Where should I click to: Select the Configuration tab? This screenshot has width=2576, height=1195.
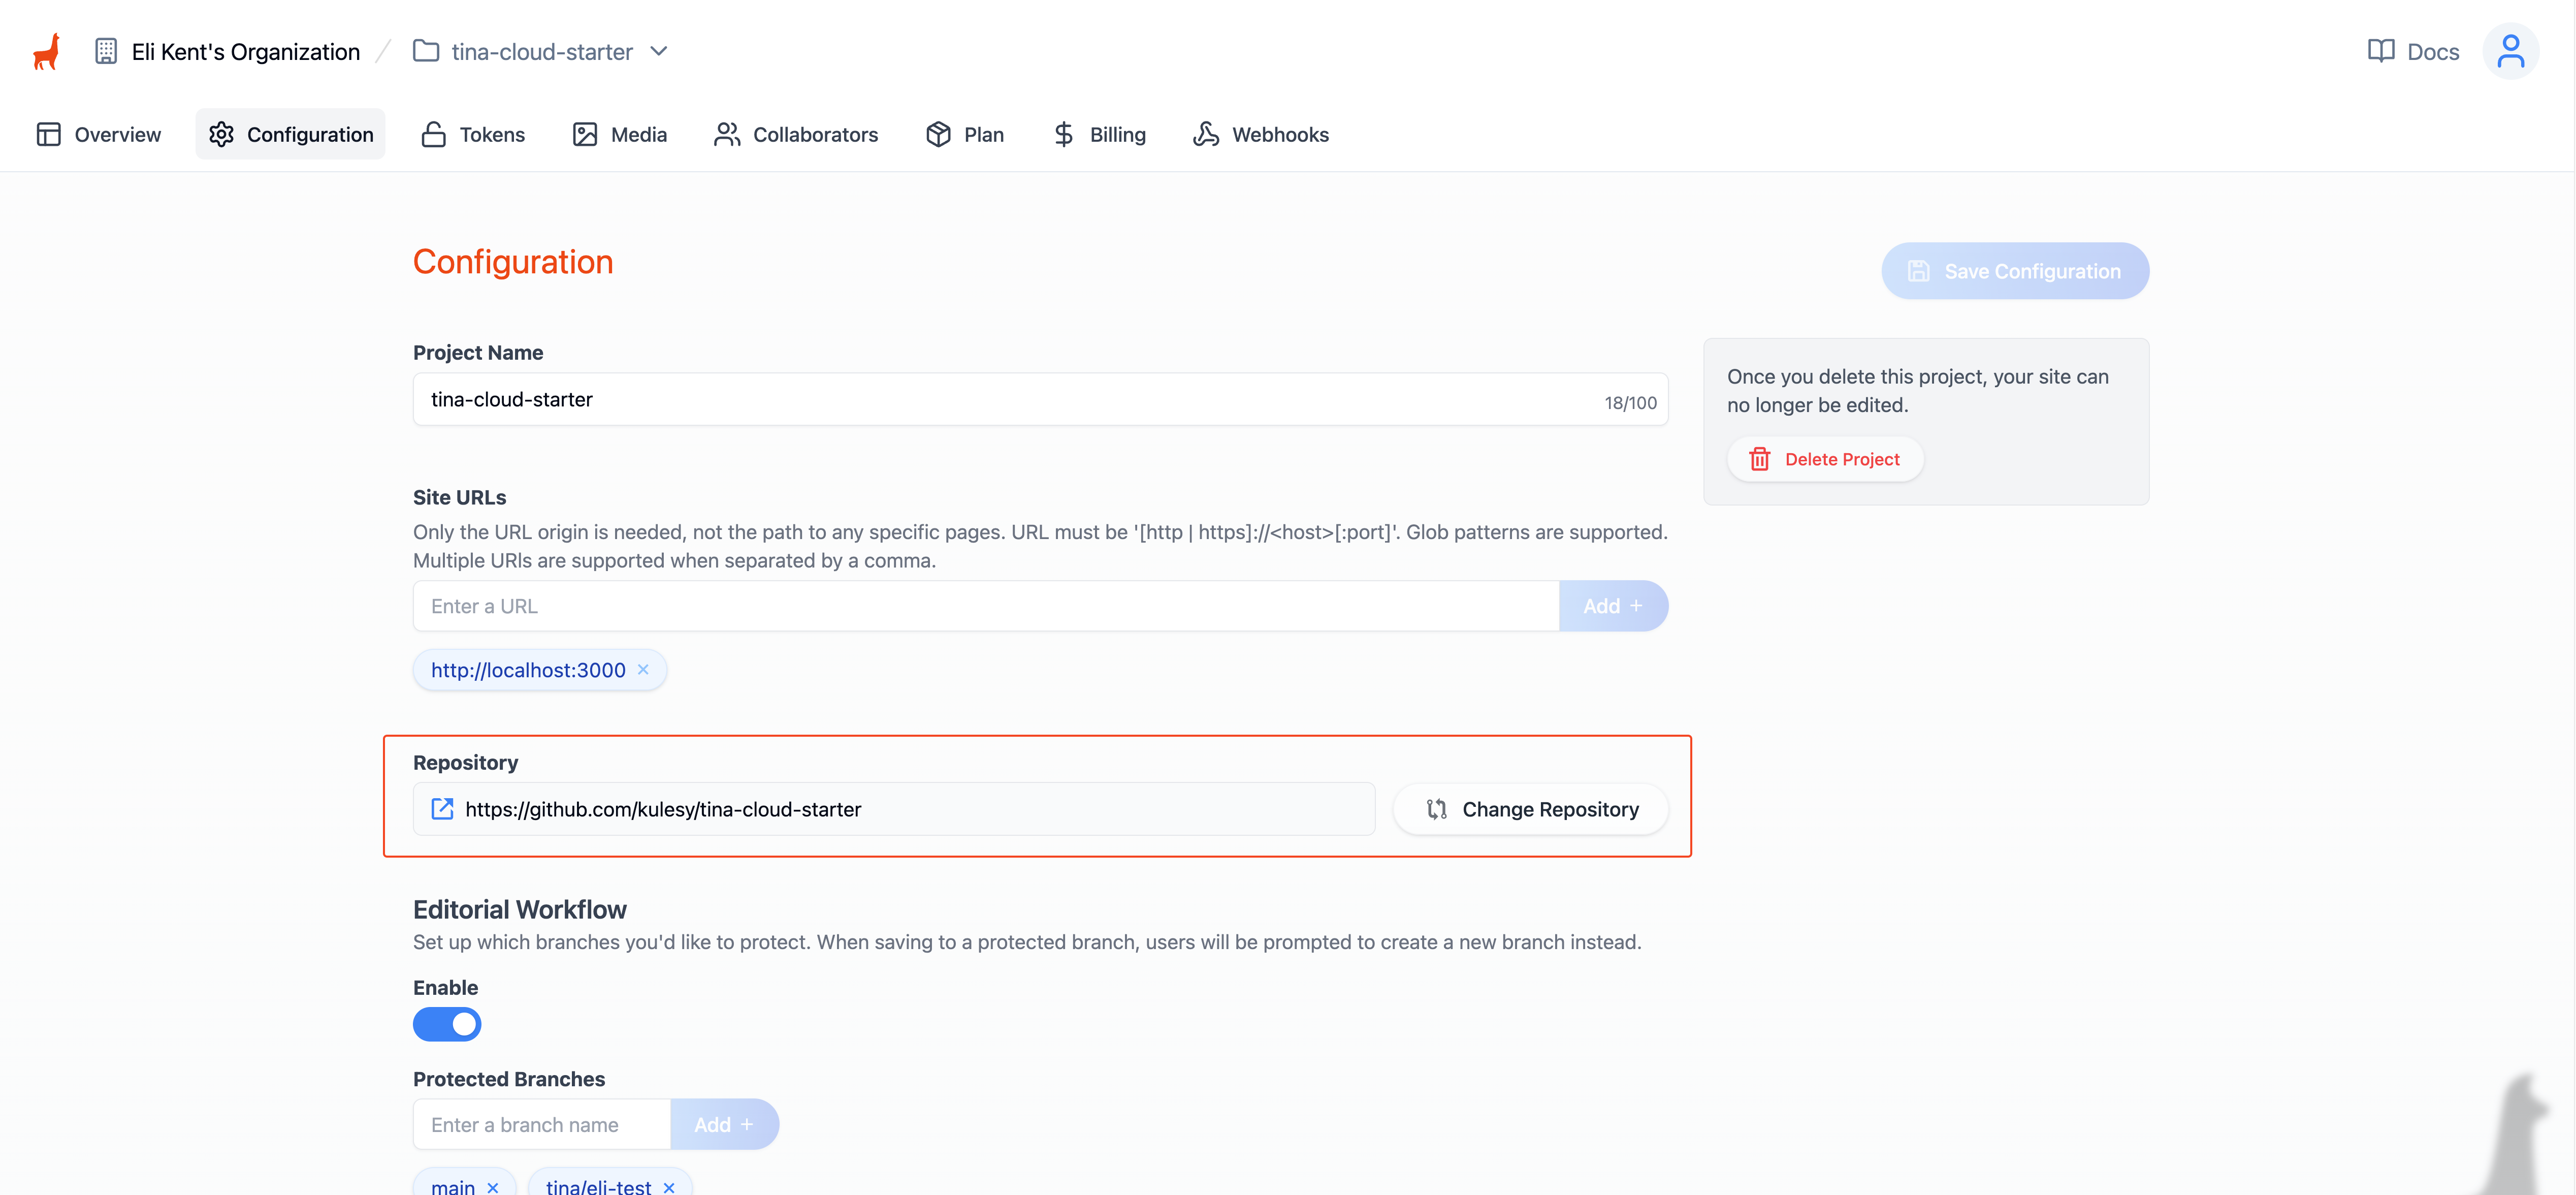pyautogui.click(x=290, y=134)
